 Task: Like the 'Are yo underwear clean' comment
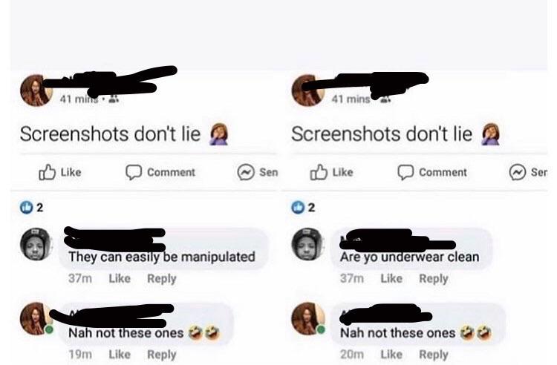tap(391, 278)
